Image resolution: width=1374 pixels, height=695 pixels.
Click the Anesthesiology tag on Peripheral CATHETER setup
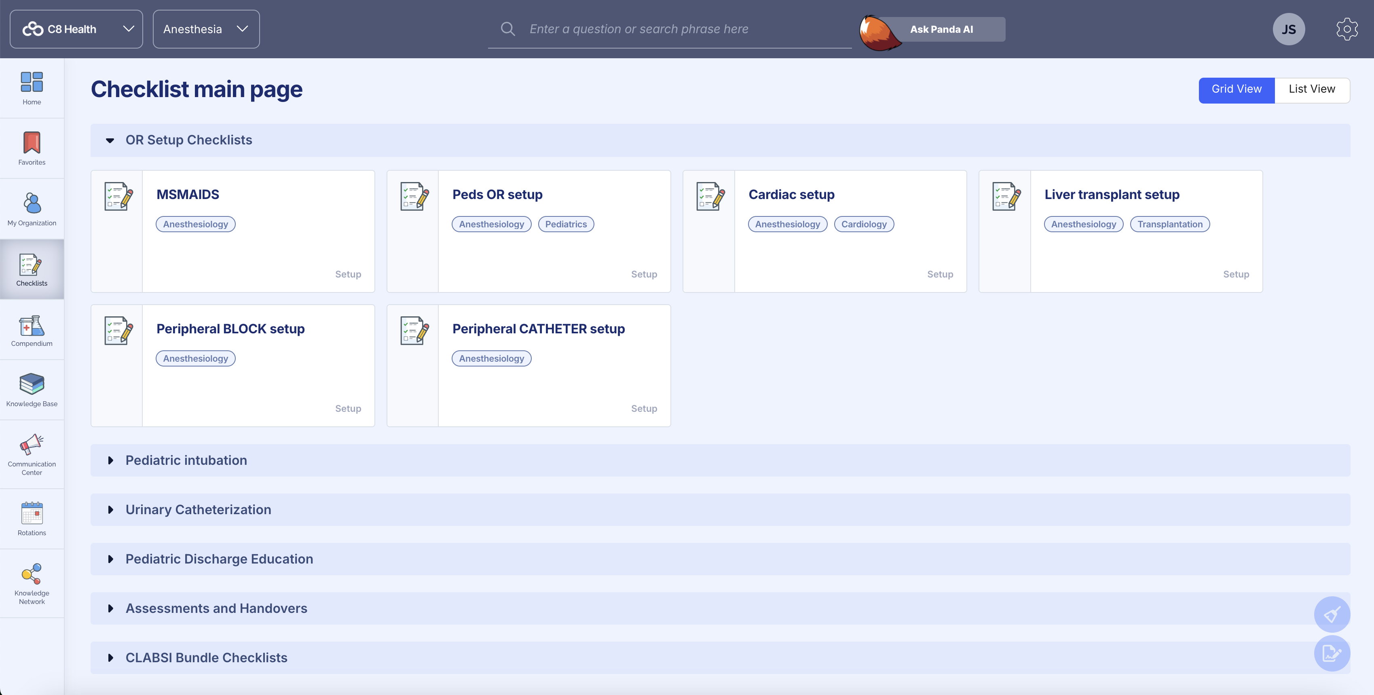[x=491, y=359]
